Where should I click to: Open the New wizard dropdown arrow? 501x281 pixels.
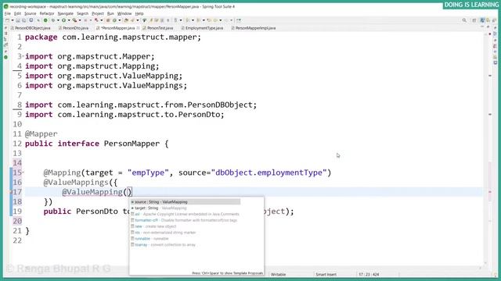click(13, 20)
